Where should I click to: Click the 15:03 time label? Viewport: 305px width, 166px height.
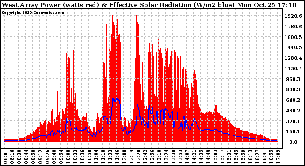point(215,157)
